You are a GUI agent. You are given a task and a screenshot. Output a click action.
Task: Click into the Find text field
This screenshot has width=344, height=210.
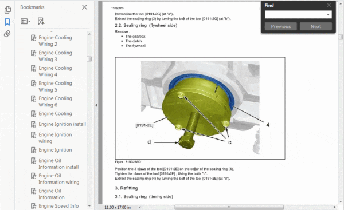295,15
